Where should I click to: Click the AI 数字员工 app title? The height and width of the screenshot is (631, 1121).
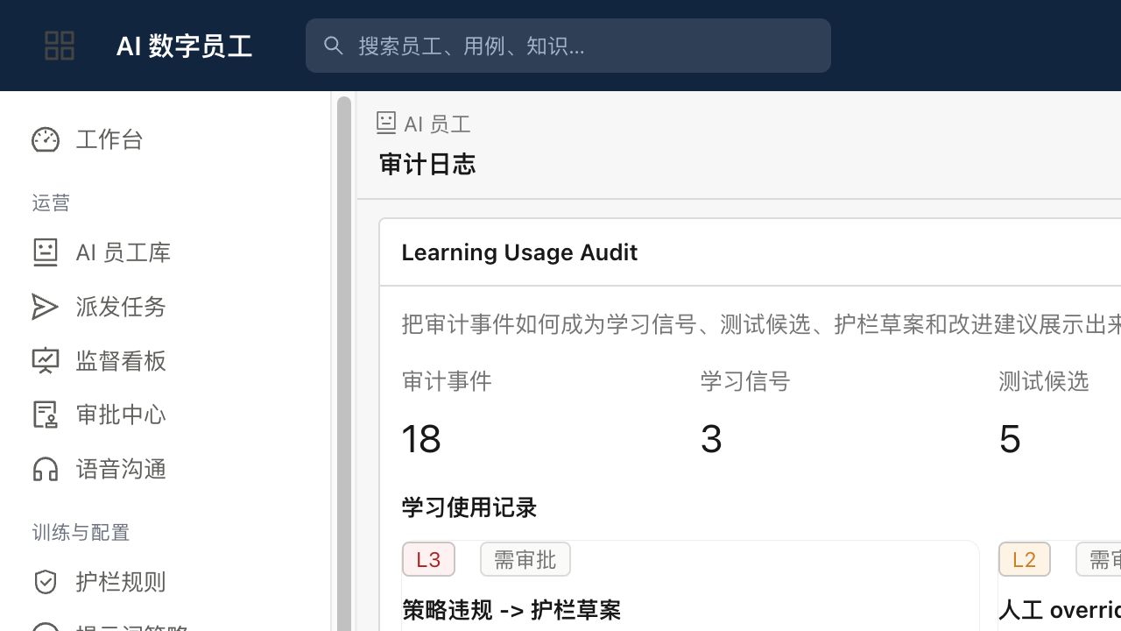point(184,46)
